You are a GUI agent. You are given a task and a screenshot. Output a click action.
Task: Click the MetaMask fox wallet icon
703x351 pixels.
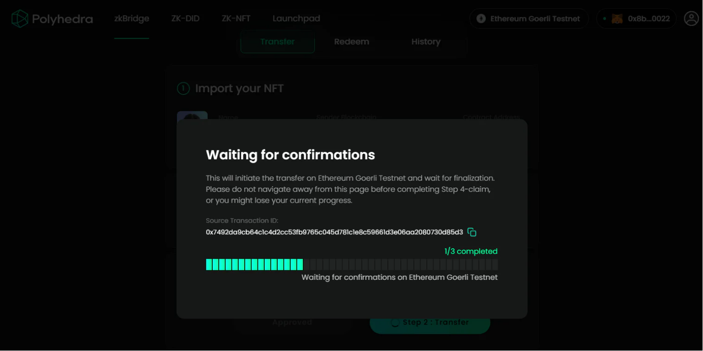(x=617, y=19)
